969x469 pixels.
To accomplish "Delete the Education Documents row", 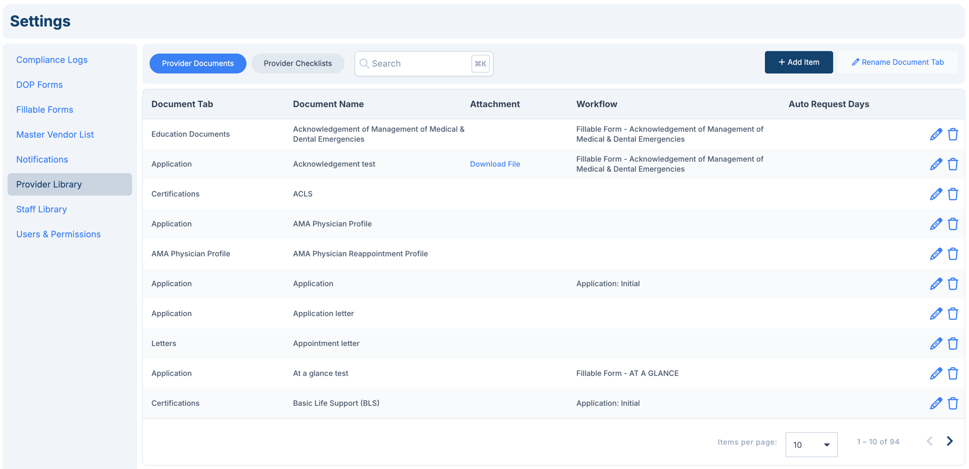I will [x=953, y=134].
